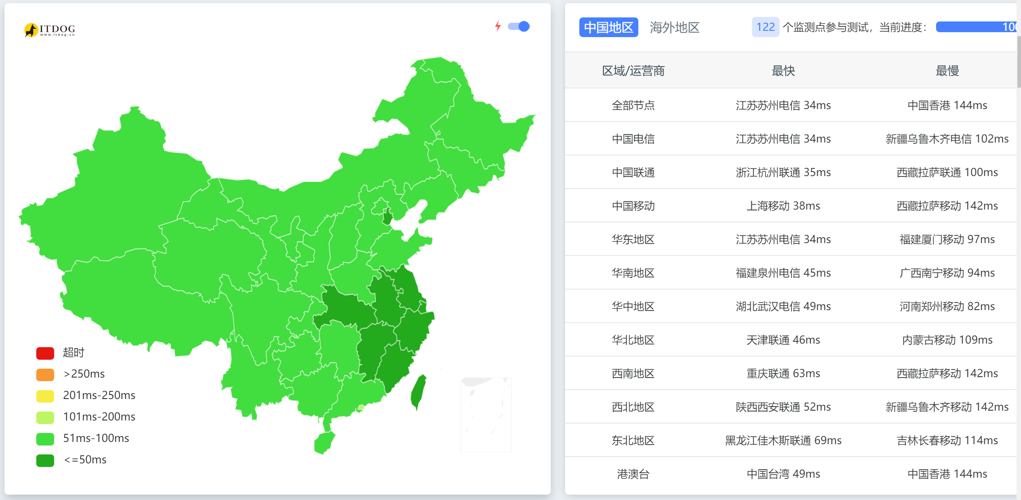The height and width of the screenshot is (500, 1021).
Task: Select the 西南地区 row label
Action: 633,373
